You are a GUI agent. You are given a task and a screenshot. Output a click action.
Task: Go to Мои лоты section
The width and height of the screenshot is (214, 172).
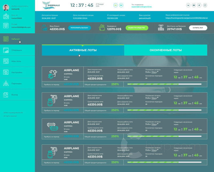tap(17, 61)
